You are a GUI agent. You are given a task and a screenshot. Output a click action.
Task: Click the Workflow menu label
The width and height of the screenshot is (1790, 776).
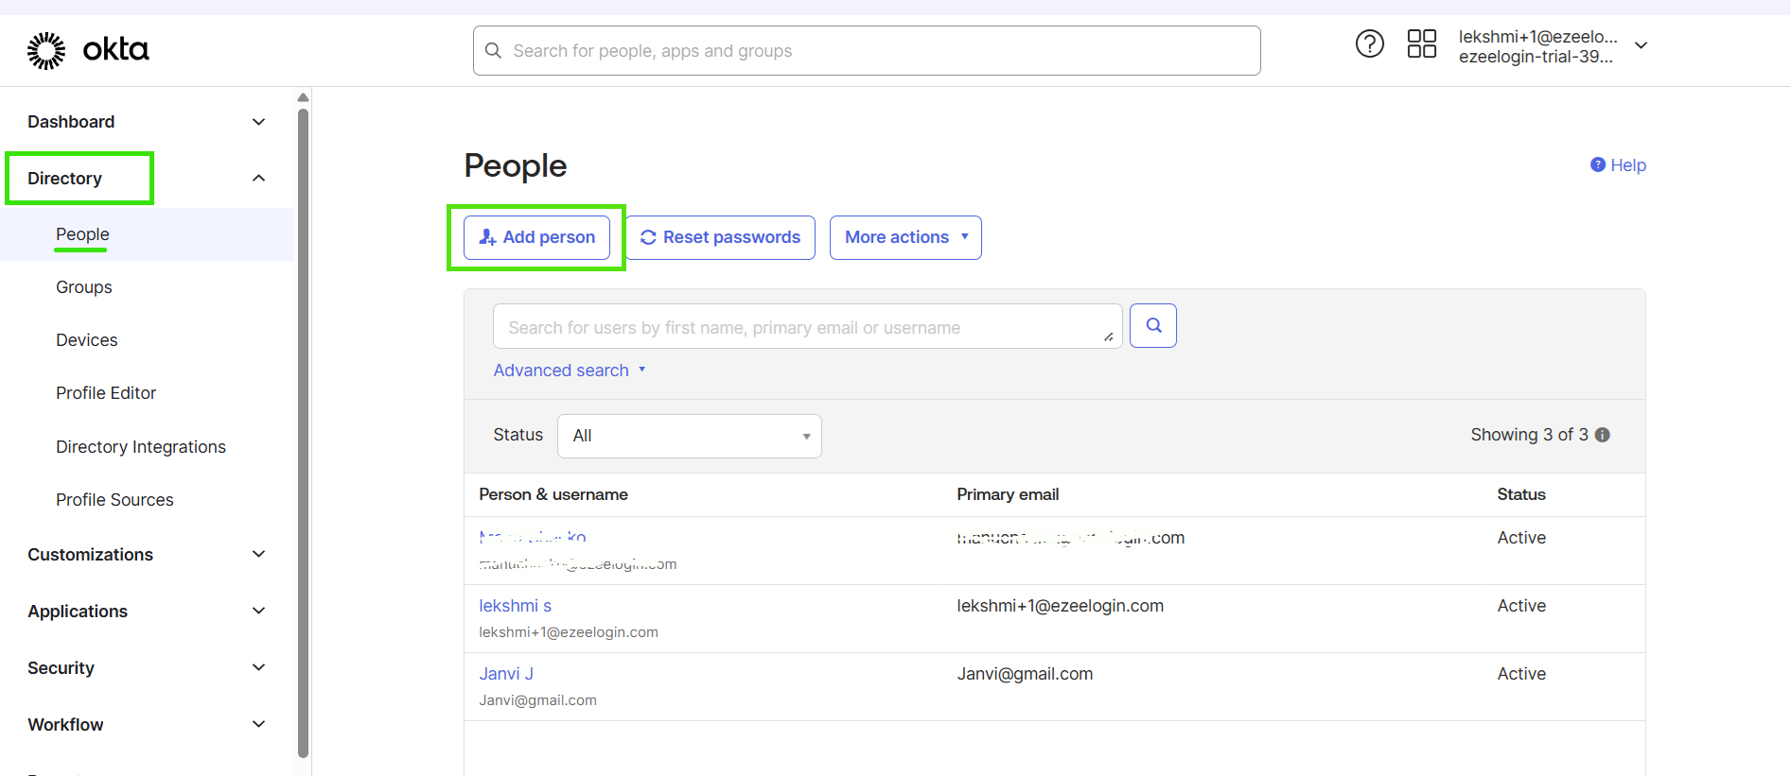(65, 725)
